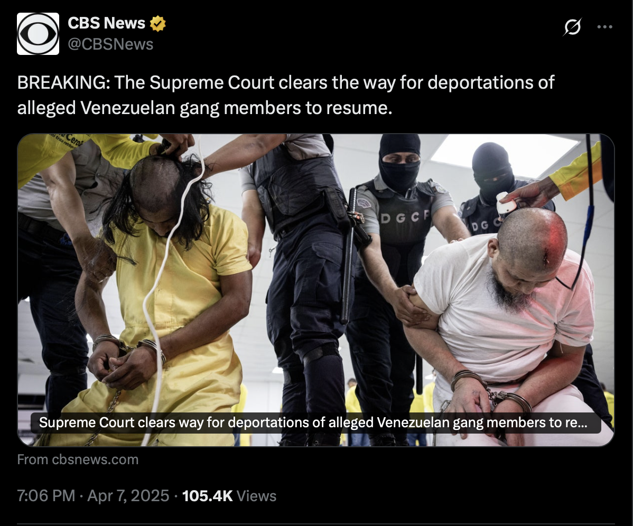633x526 pixels.
Task: Visit the From cbsnews.com source link
Action: click(78, 459)
